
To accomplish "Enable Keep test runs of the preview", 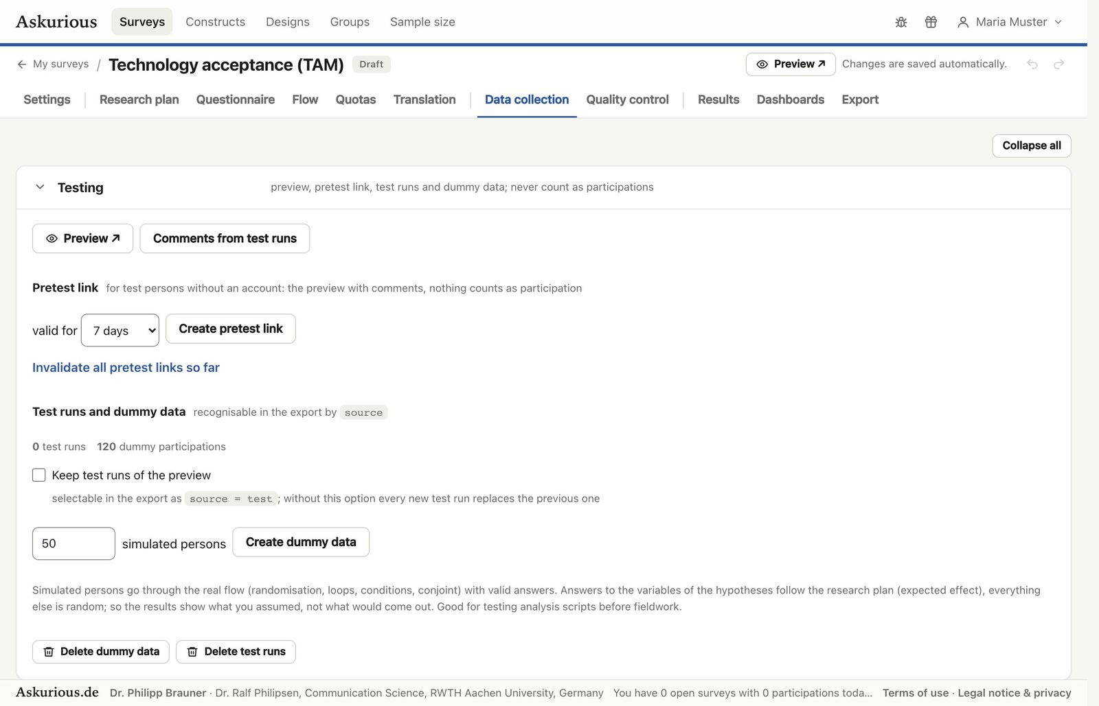I will point(39,475).
